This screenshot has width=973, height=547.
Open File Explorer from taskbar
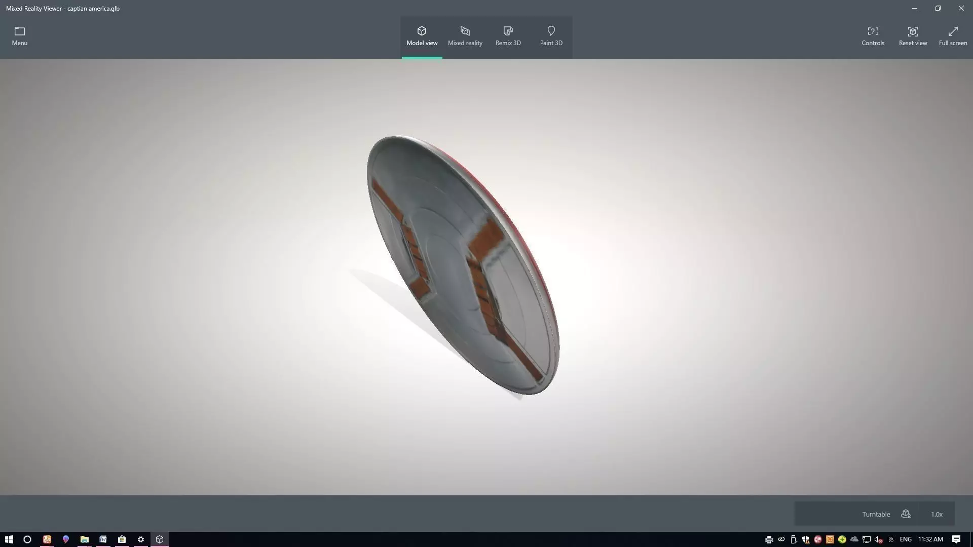[84, 539]
